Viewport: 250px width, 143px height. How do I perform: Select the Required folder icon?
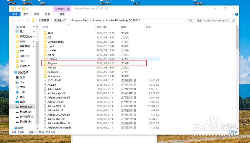tap(45, 72)
